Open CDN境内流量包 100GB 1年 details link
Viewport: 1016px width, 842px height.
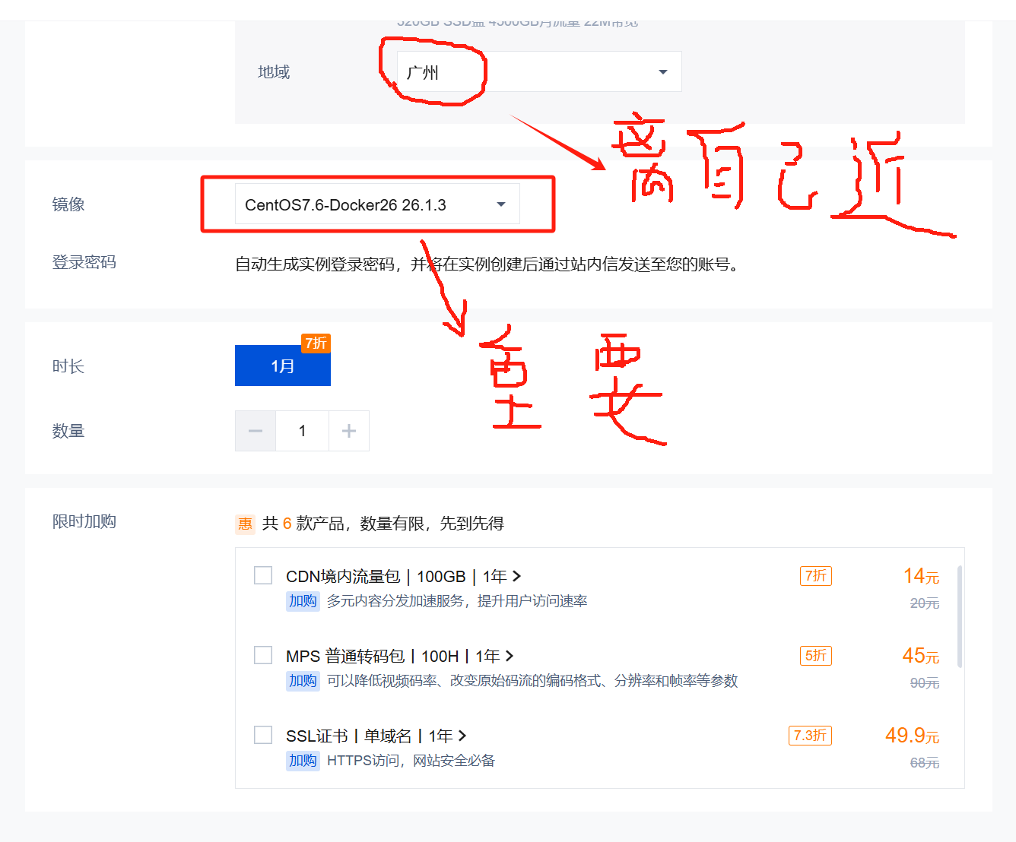tap(403, 576)
